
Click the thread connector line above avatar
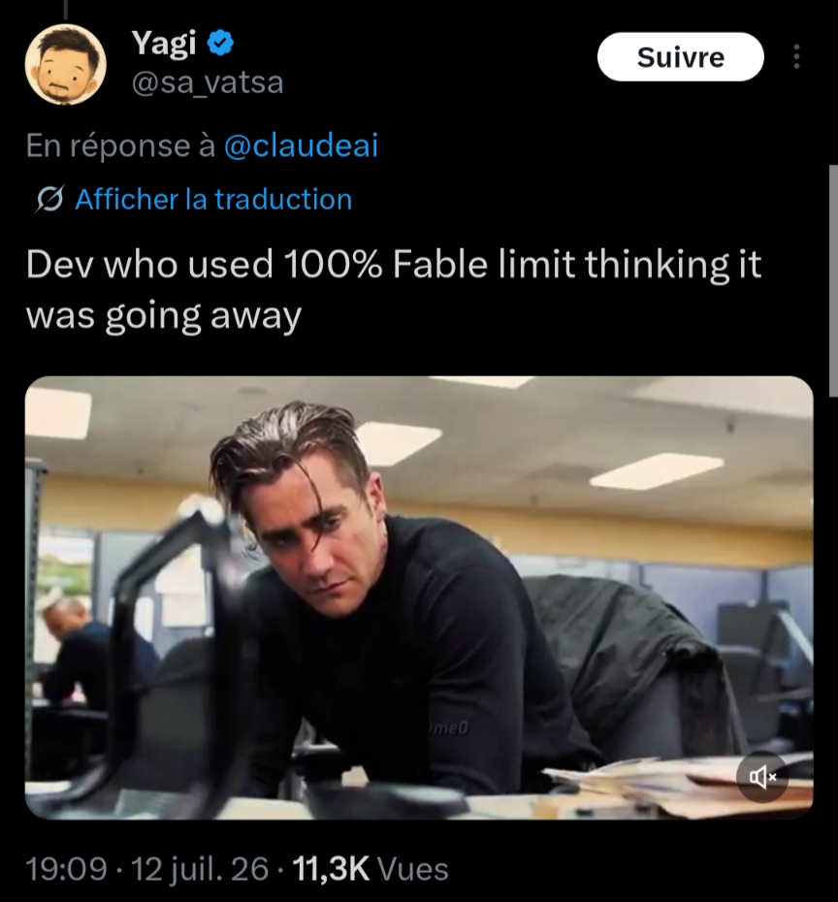click(x=65, y=9)
